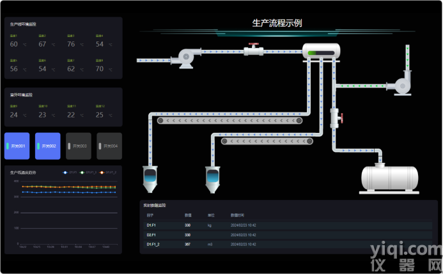Click the 400 y-axis label on chart
443x274 pixels.
pos(16,181)
